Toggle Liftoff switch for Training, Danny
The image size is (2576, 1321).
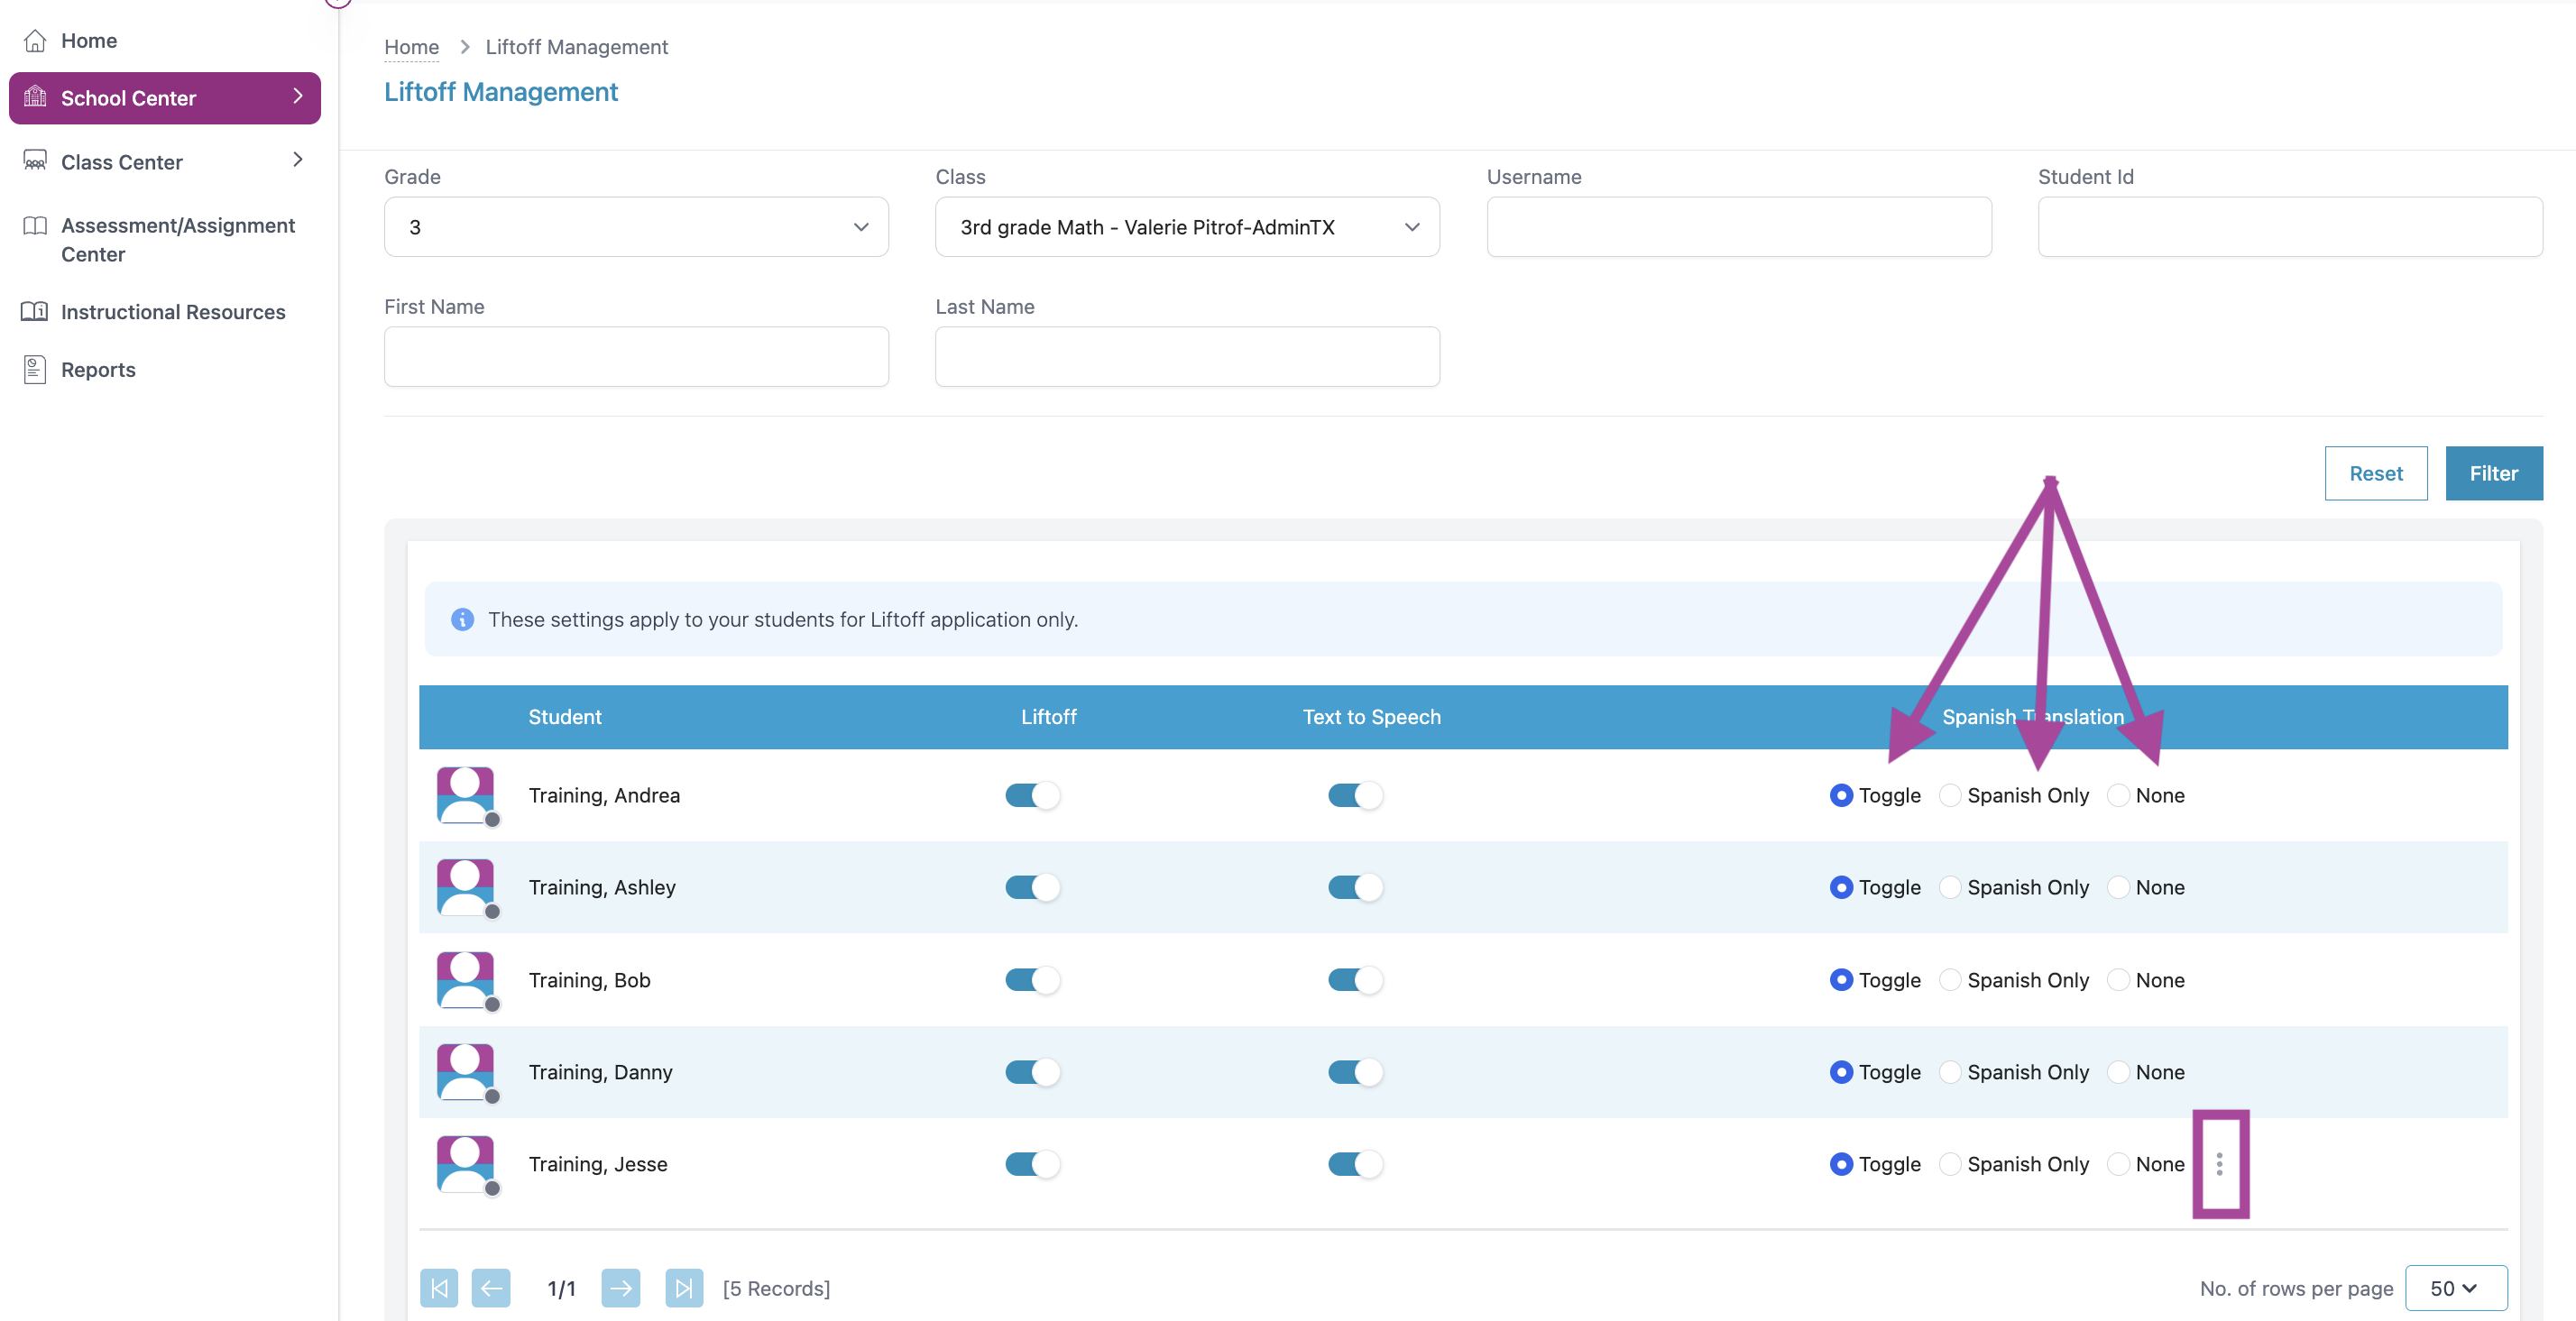tap(1032, 1072)
